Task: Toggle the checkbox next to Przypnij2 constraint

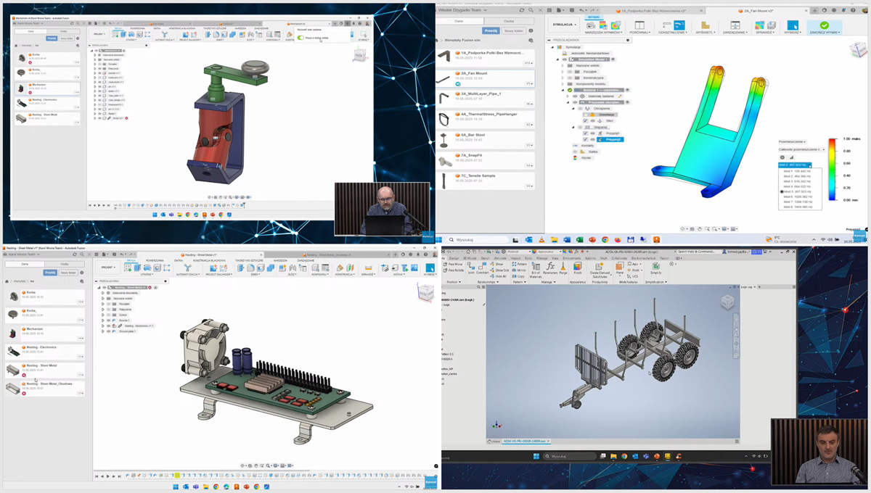Action: pos(586,139)
